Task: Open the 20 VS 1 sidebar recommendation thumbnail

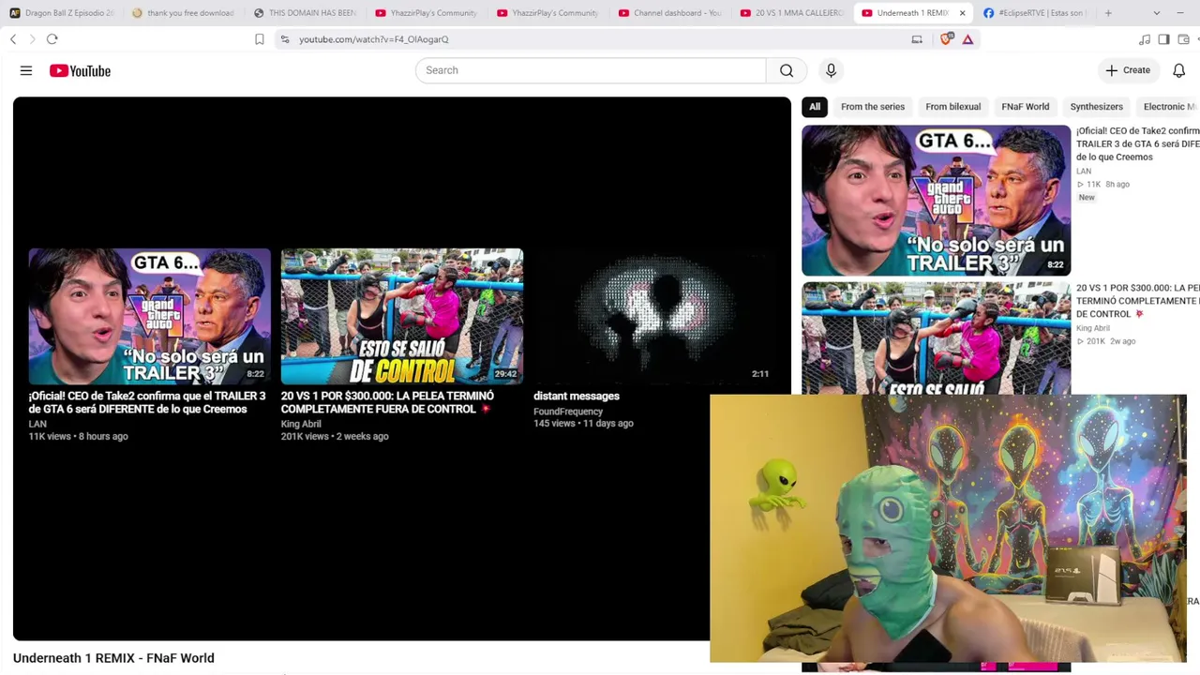Action: (x=936, y=338)
